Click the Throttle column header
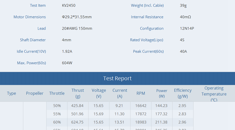The width and height of the screenshot is (235, 130). 57,93
